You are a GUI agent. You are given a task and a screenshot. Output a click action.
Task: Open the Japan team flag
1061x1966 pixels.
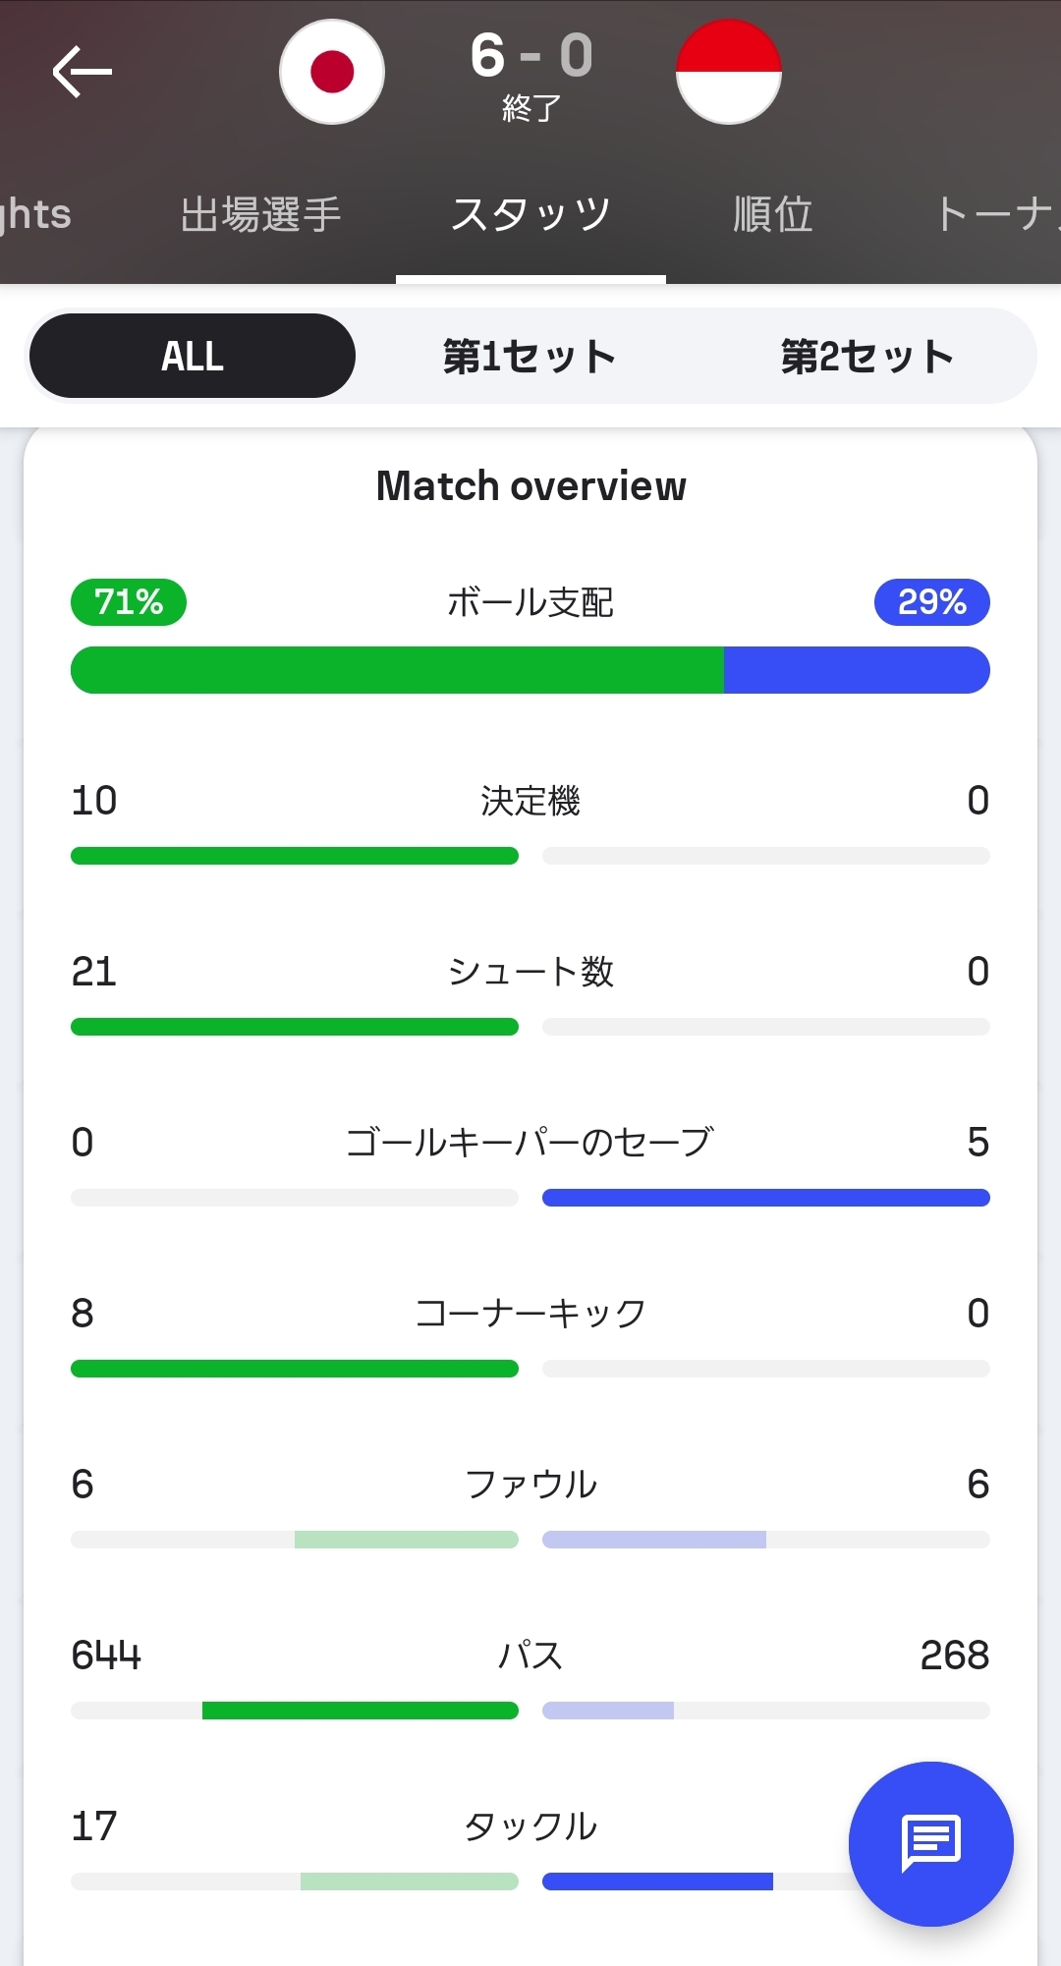click(332, 72)
